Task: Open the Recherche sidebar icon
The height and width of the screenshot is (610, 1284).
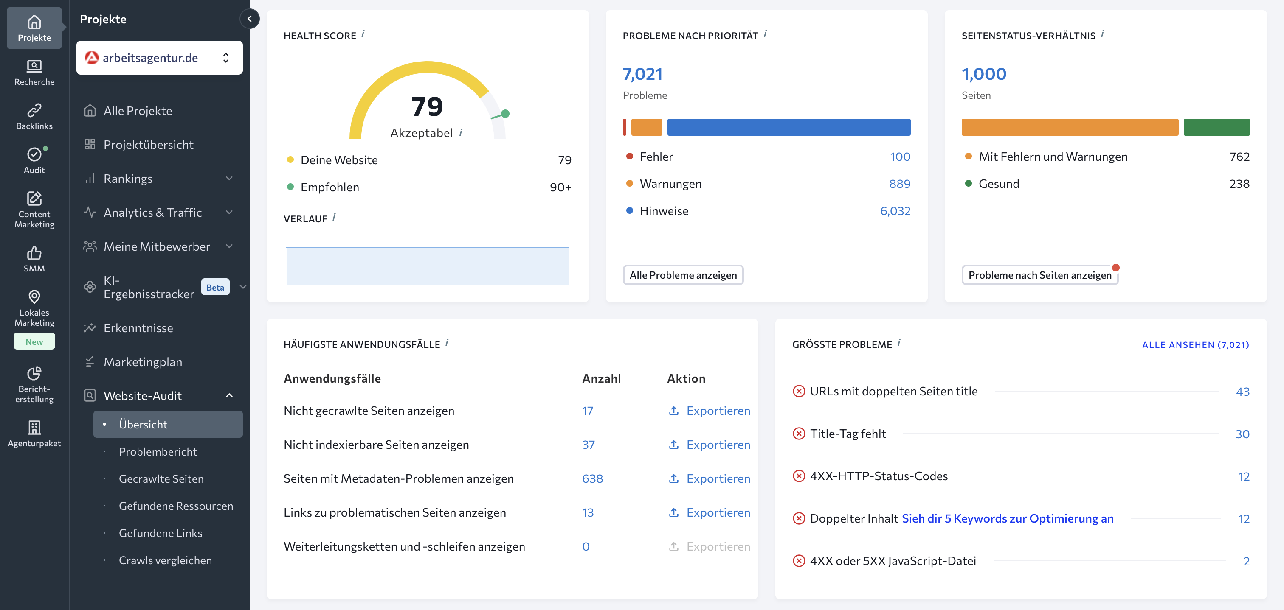Action: pos(34,66)
